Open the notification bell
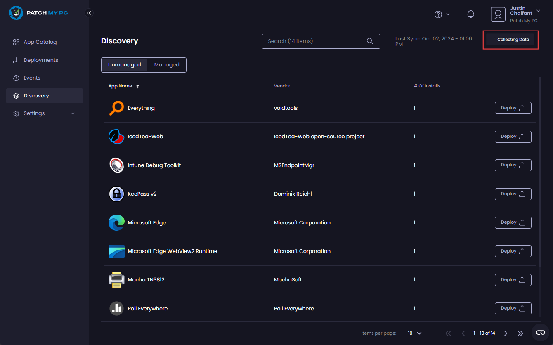 point(471,14)
